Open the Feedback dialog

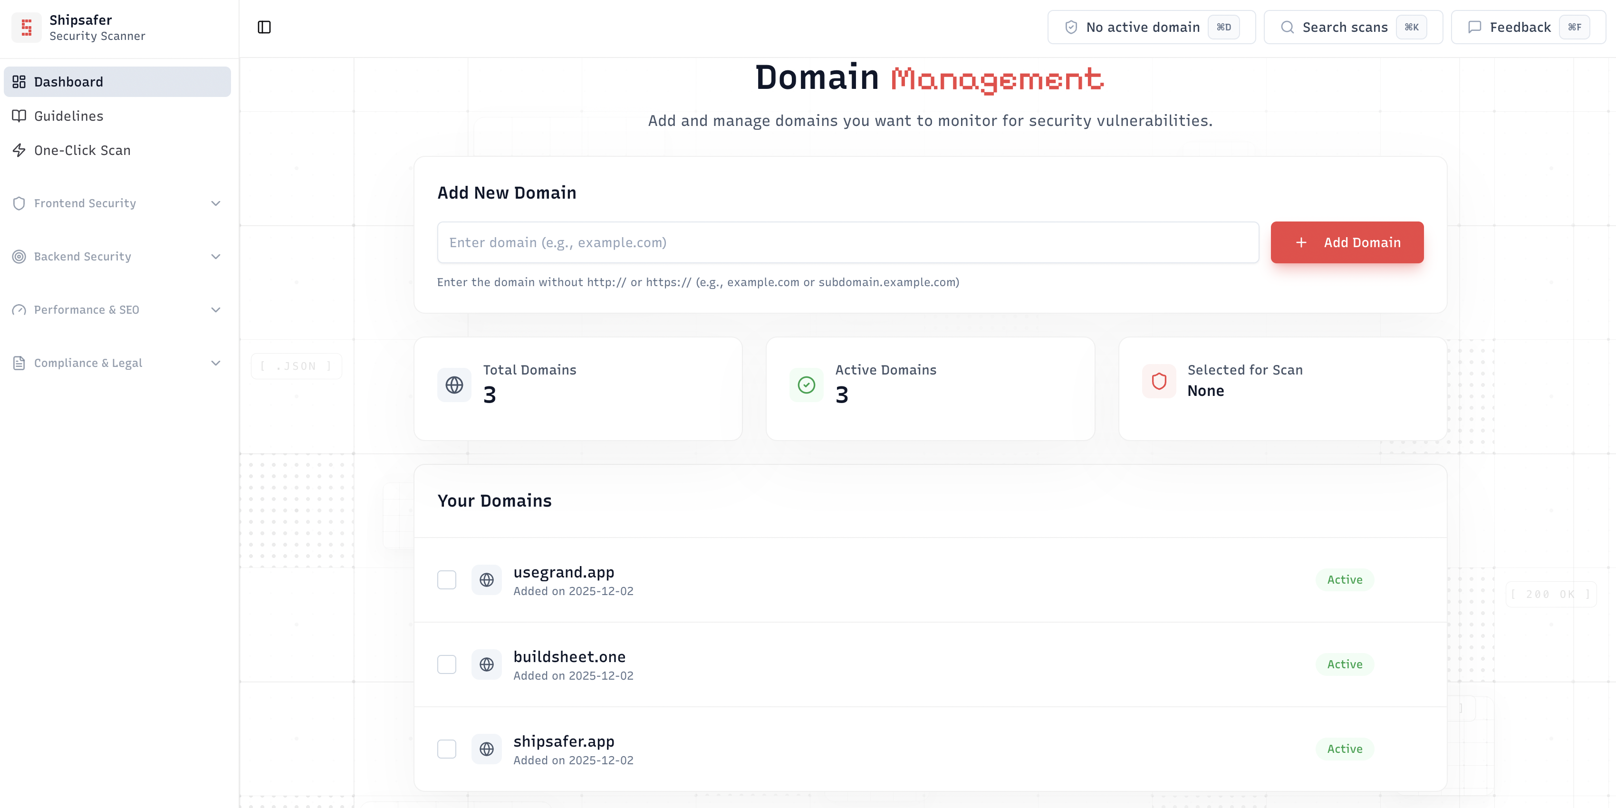[x=1520, y=27]
